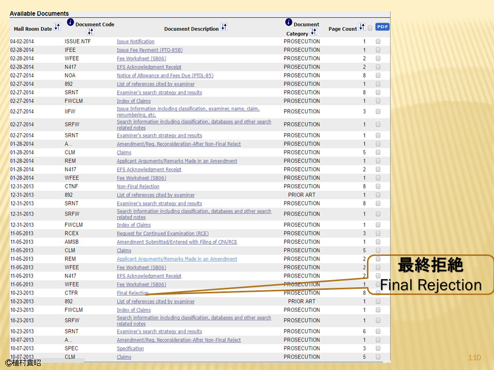Tick checkbox for 01-28-2014 Claims row
The image size is (494, 370).
pyautogui.click(x=378, y=152)
